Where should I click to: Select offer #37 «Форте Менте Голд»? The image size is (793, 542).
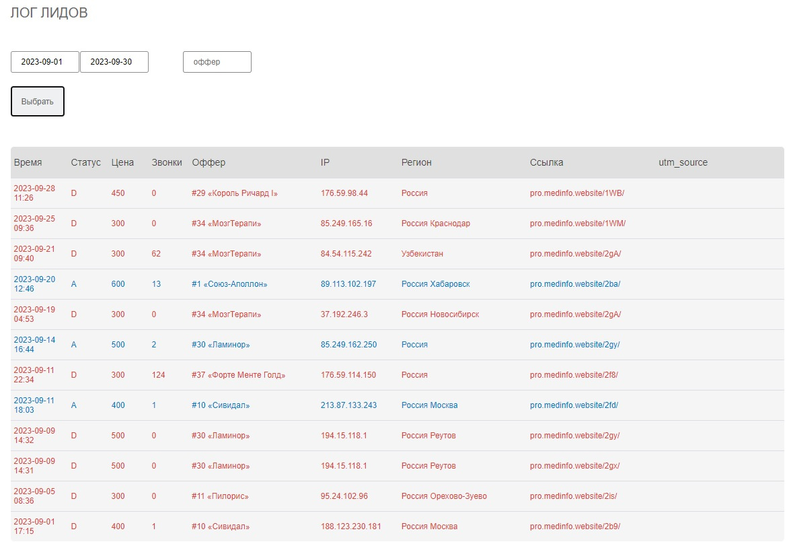[x=239, y=375]
